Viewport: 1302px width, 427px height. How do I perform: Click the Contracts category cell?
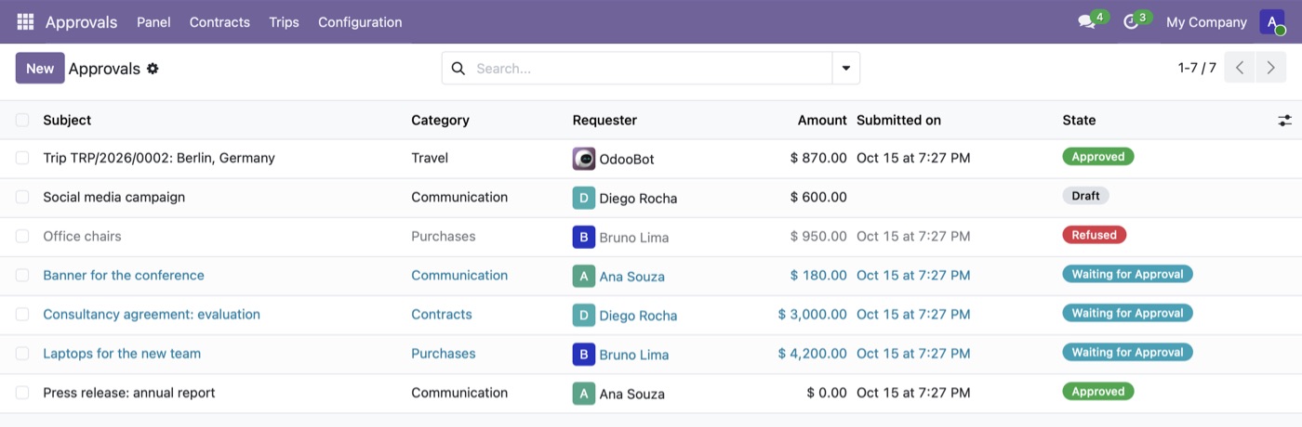[x=442, y=314]
